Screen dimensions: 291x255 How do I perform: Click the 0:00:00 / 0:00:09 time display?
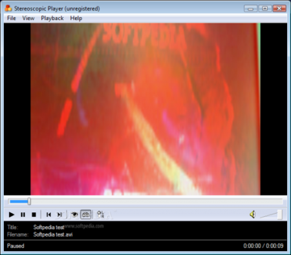(x=263, y=246)
